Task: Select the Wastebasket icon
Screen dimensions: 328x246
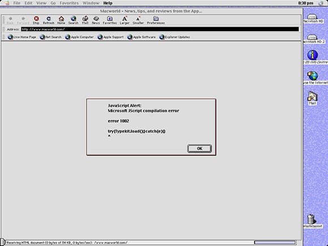Action: [312, 221]
